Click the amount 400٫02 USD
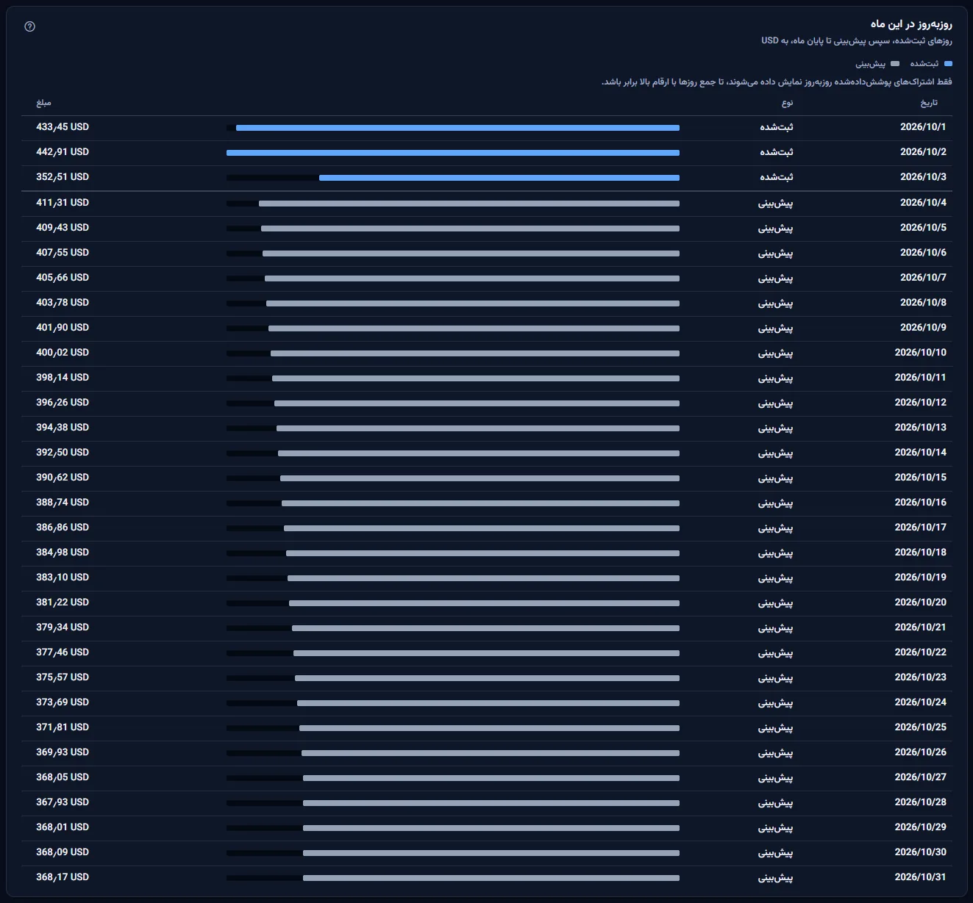This screenshot has width=973, height=903. (63, 353)
